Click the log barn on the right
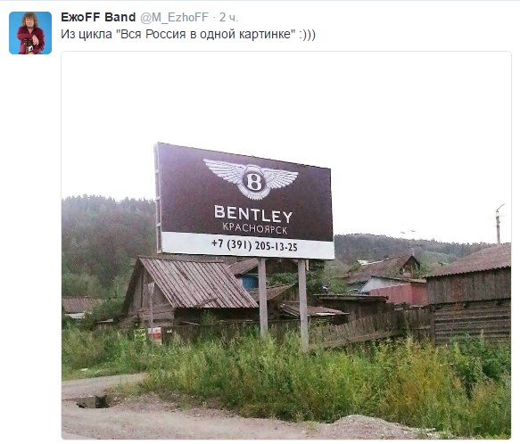 click(469, 295)
